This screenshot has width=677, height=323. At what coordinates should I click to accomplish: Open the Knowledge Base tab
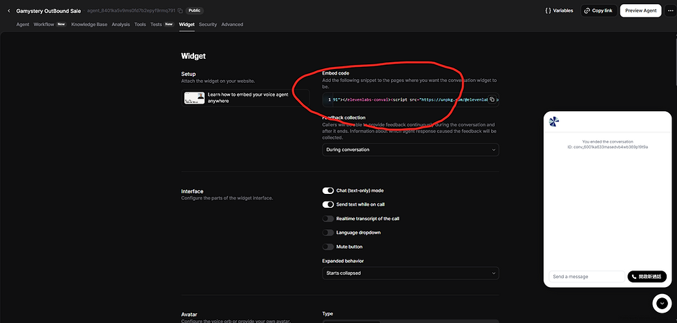coord(89,25)
